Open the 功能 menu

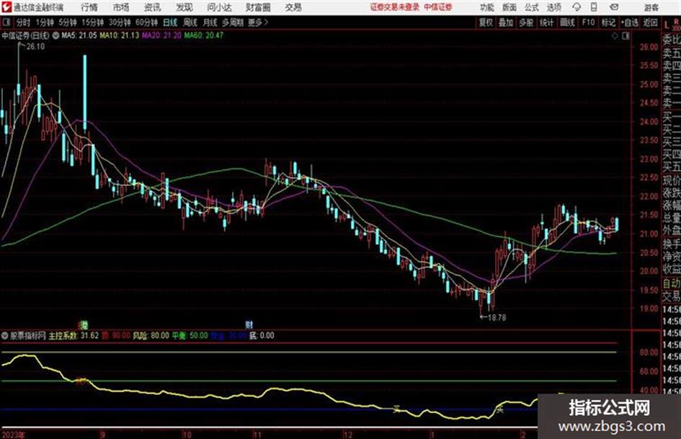point(487,7)
